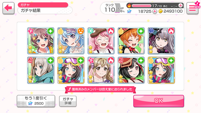Pull again with もう1度引く button

[x=36, y=101]
